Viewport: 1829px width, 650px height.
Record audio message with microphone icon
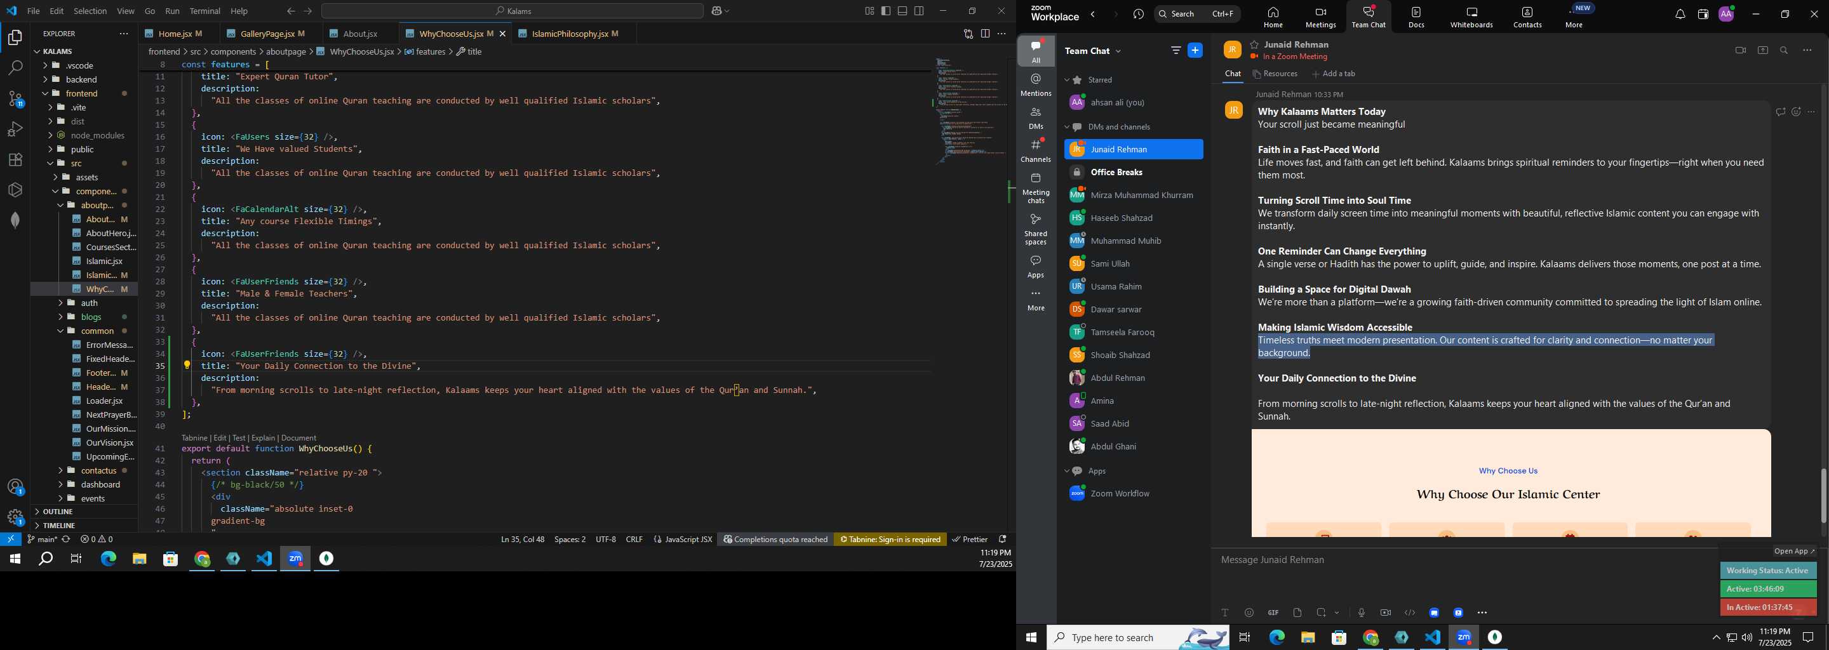1361,613
